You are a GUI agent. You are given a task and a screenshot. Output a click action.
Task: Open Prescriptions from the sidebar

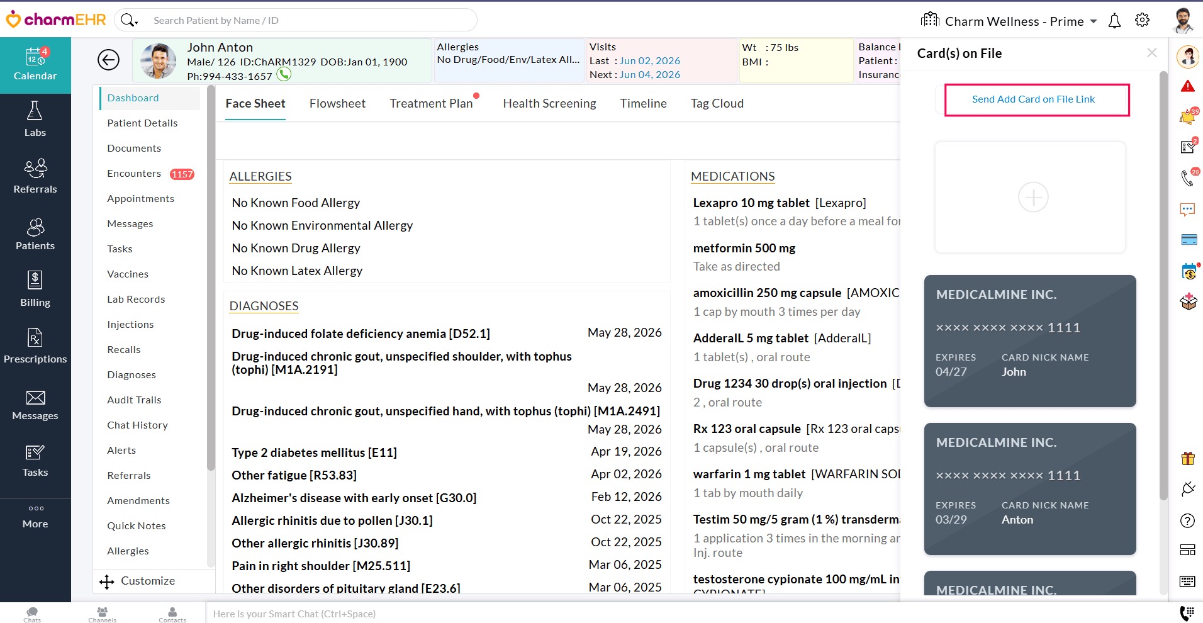(x=35, y=346)
